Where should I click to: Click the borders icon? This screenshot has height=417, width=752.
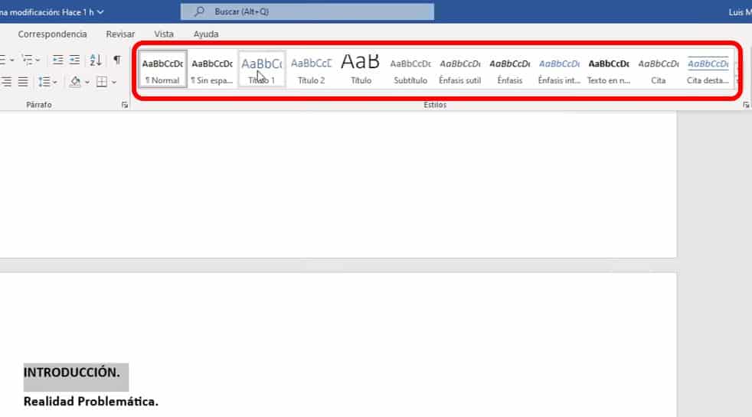pos(101,81)
